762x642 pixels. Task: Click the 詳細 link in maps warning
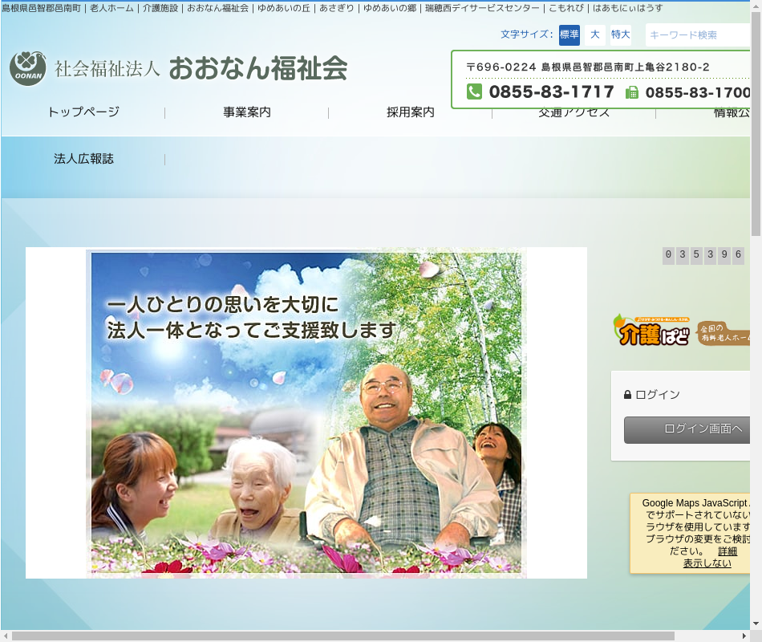click(x=727, y=551)
